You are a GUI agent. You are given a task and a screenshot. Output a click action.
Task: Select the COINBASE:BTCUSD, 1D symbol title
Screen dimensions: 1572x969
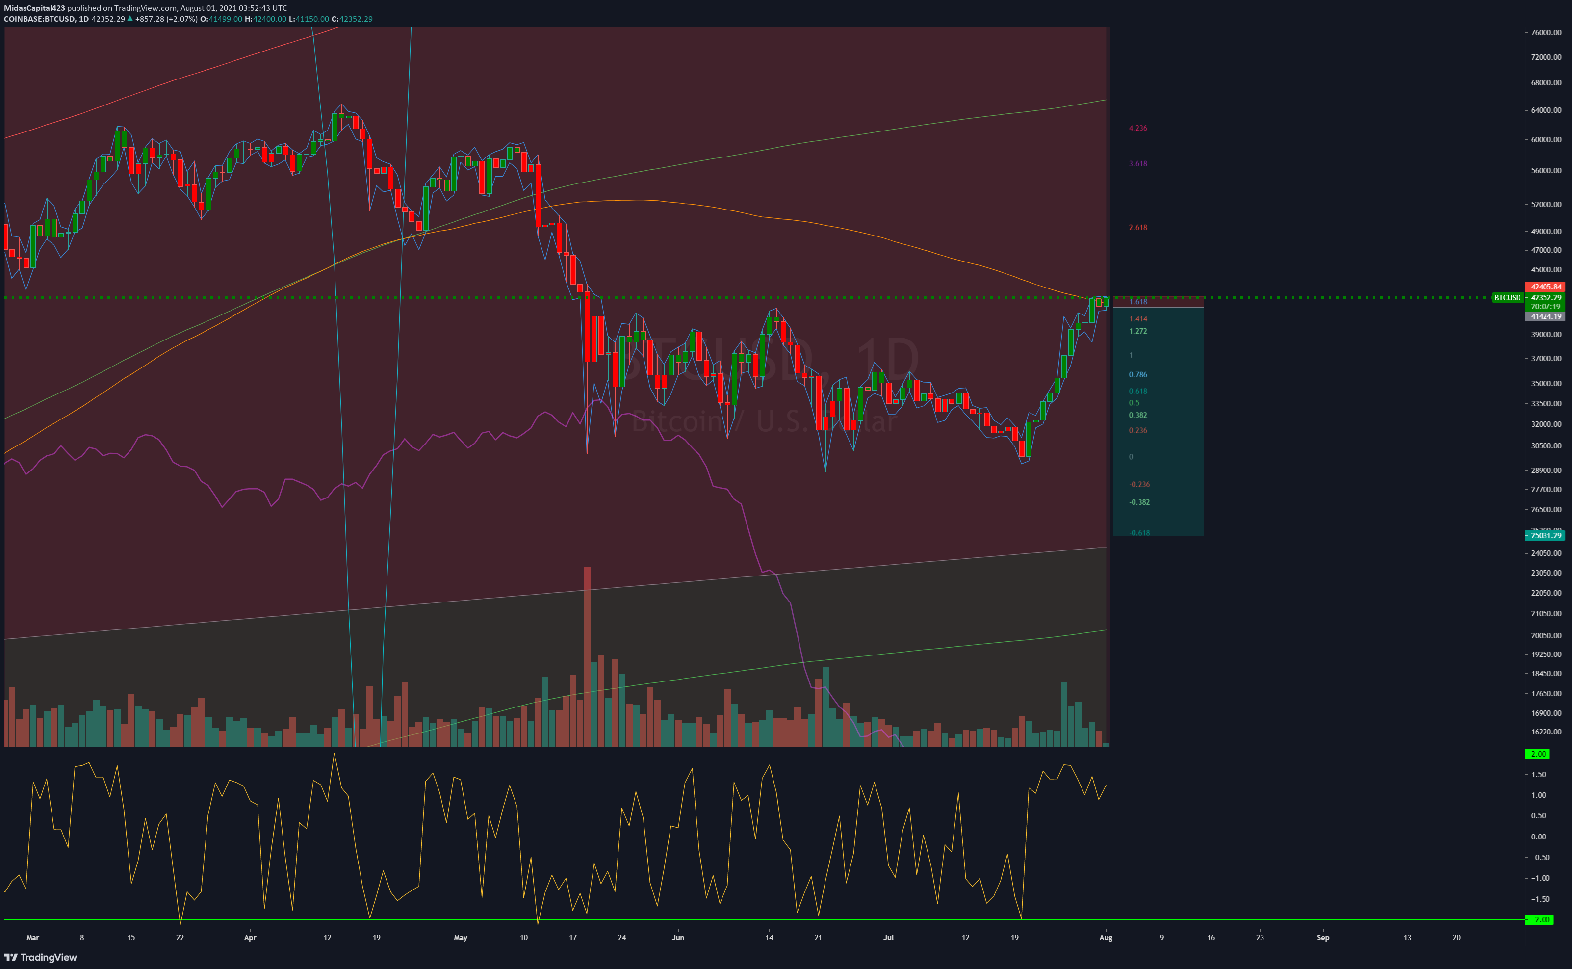pyautogui.click(x=46, y=19)
